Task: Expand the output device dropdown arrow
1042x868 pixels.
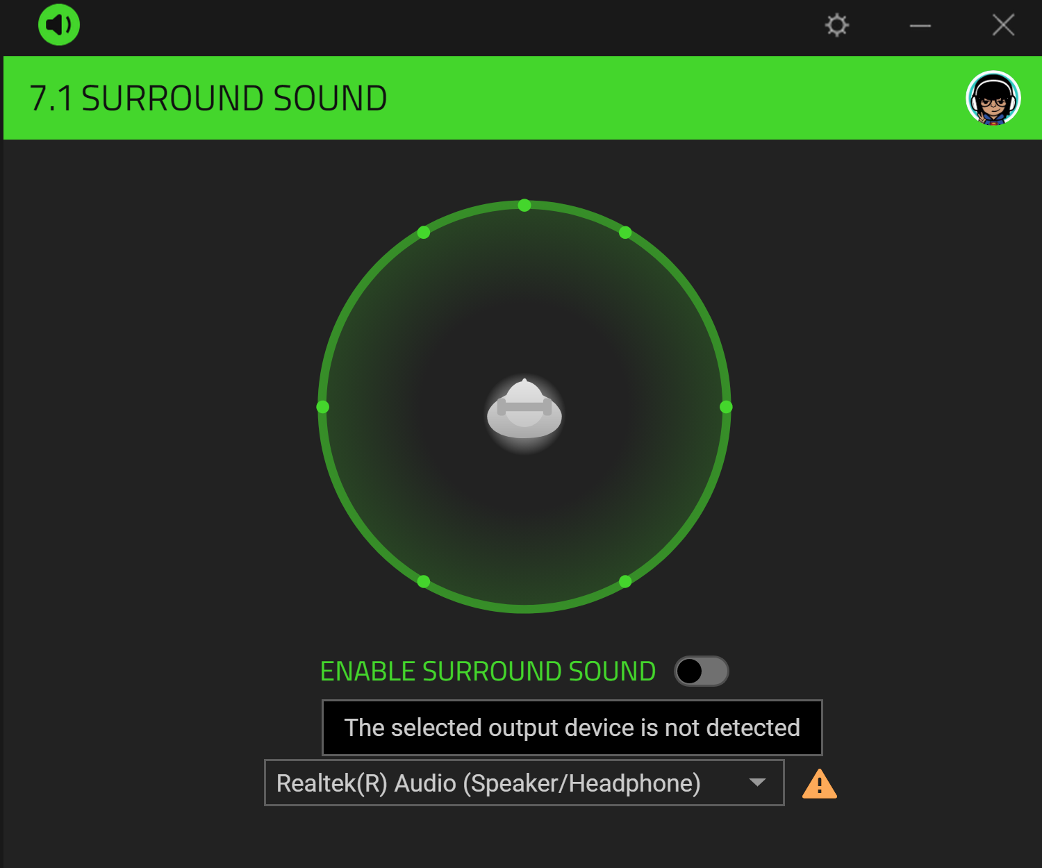Action: coord(757,783)
